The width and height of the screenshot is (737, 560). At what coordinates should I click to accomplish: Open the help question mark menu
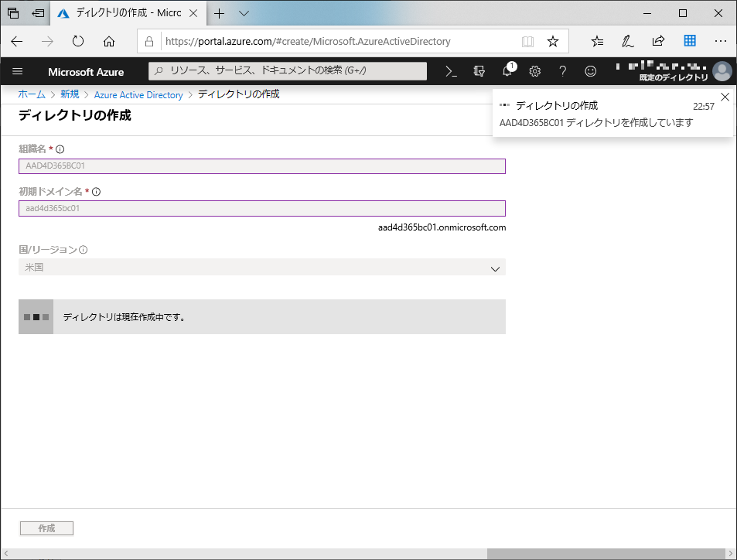point(563,71)
